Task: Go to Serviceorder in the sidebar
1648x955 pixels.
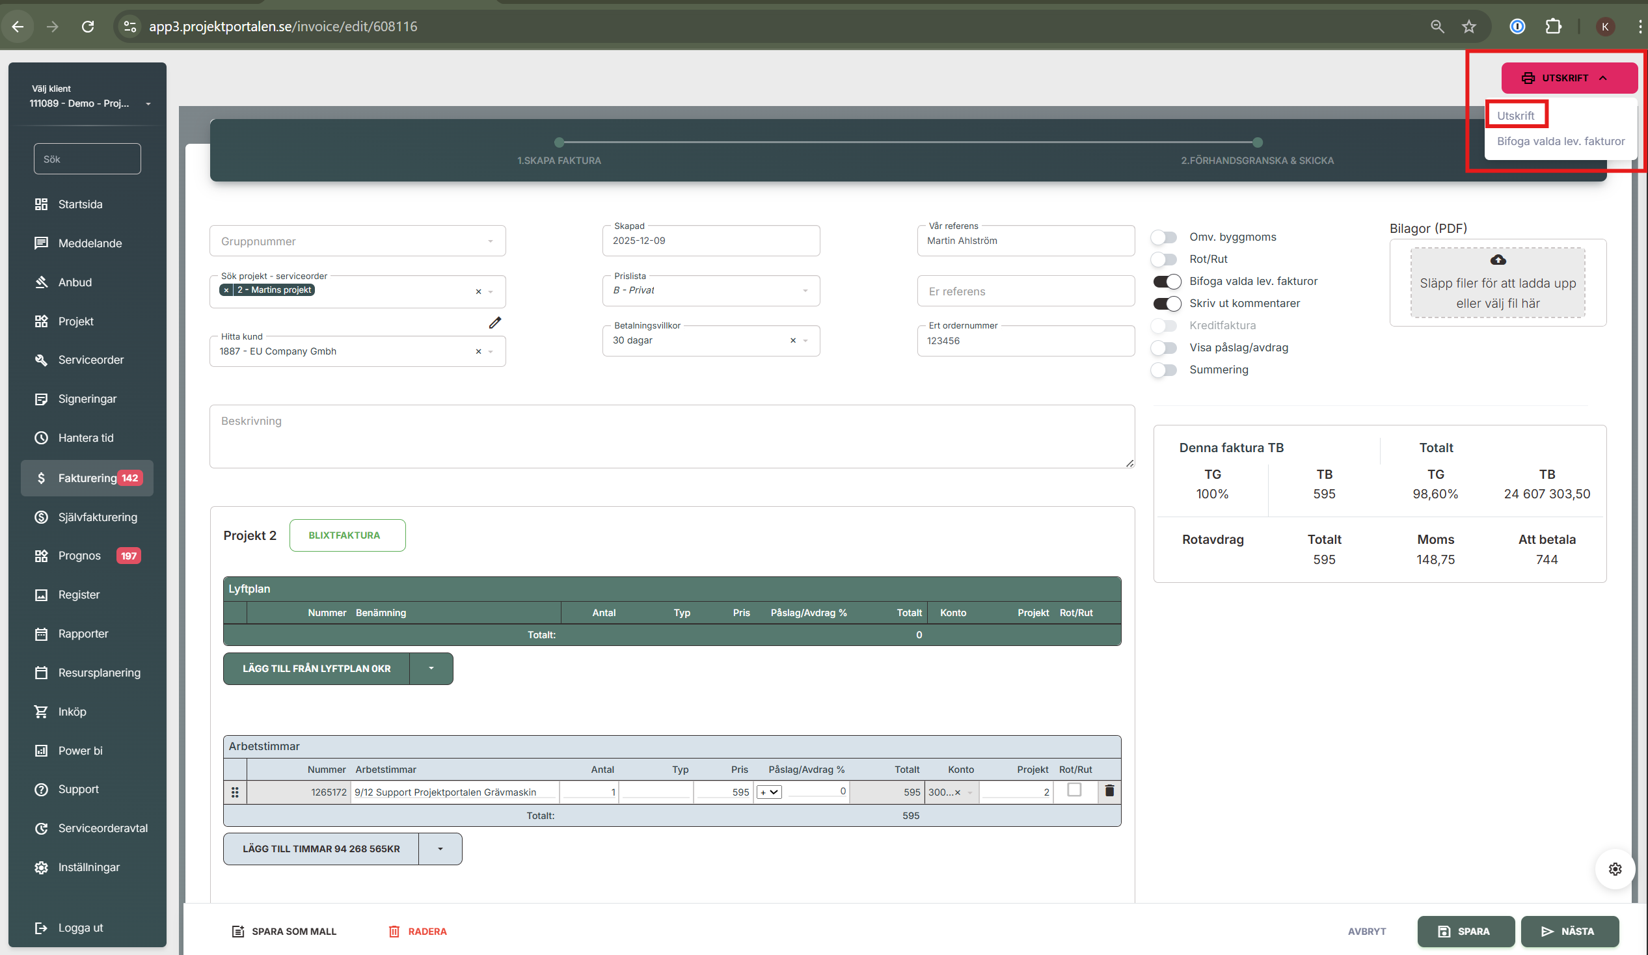Action: (x=90, y=360)
